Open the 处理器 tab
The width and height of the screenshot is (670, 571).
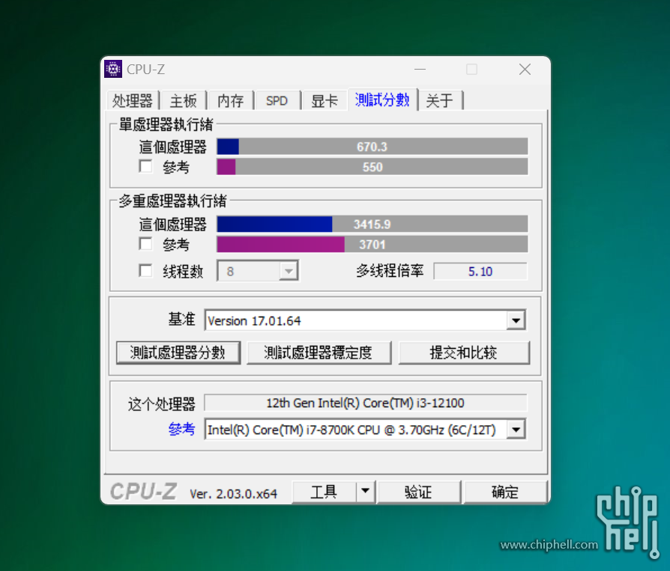pyautogui.click(x=133, y=101)
